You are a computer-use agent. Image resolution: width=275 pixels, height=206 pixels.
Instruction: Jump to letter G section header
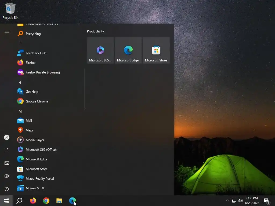pyautogui.click(x=20, y=83)
